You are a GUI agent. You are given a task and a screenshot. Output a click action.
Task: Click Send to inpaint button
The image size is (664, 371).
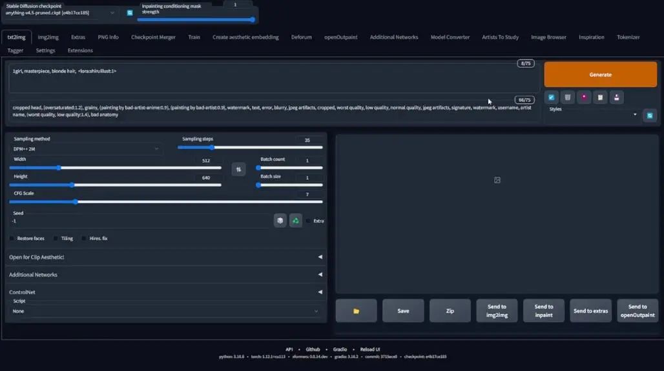544,311
